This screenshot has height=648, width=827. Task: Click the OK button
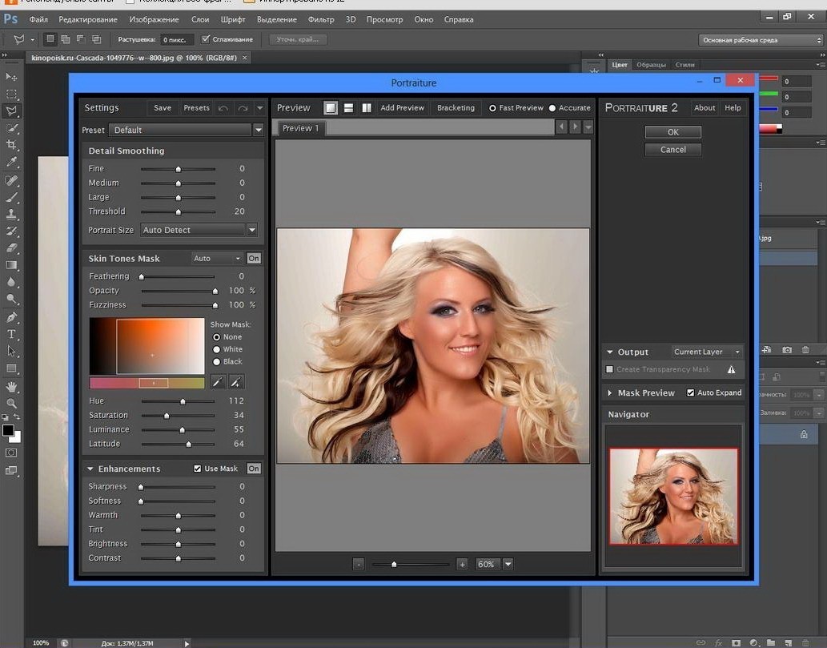coord(672,132)
